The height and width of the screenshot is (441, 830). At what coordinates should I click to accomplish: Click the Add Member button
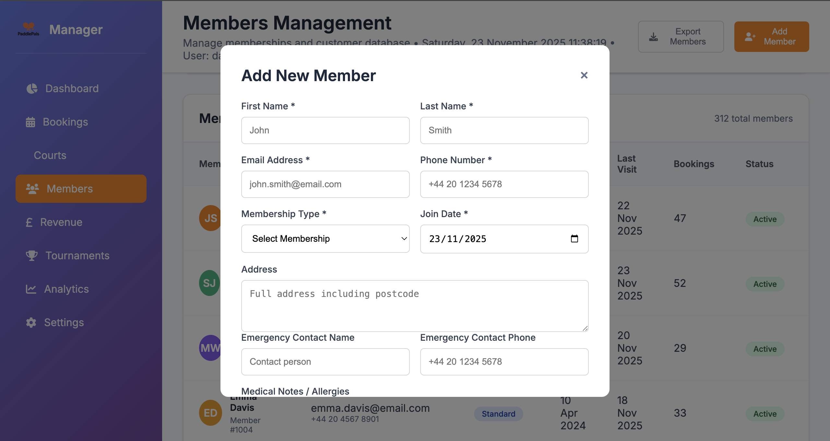(772, 37)
